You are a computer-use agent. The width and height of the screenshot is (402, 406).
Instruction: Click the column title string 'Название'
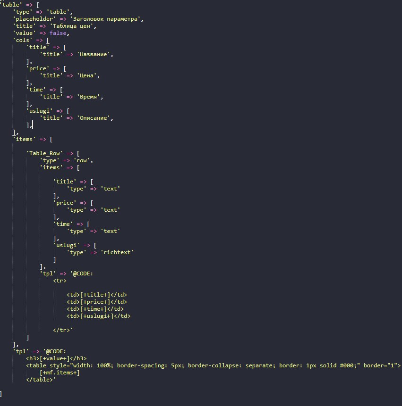pyautogui.click(x=94, y=54)
